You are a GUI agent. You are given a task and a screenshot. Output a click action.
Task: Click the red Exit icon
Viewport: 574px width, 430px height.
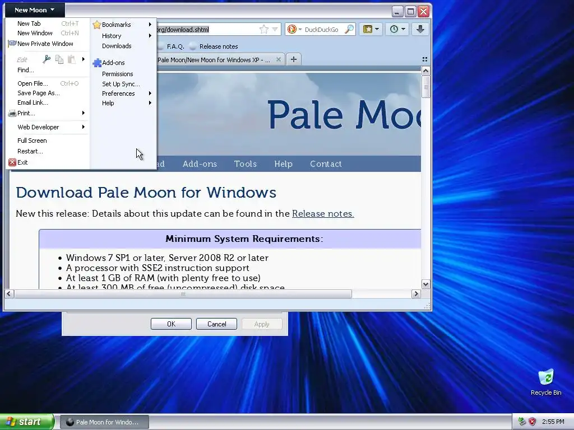point(12,162)
